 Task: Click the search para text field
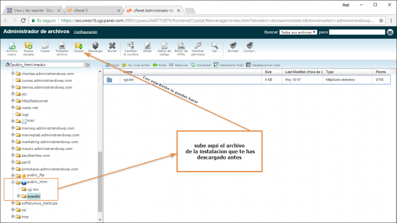pos(357,32)
